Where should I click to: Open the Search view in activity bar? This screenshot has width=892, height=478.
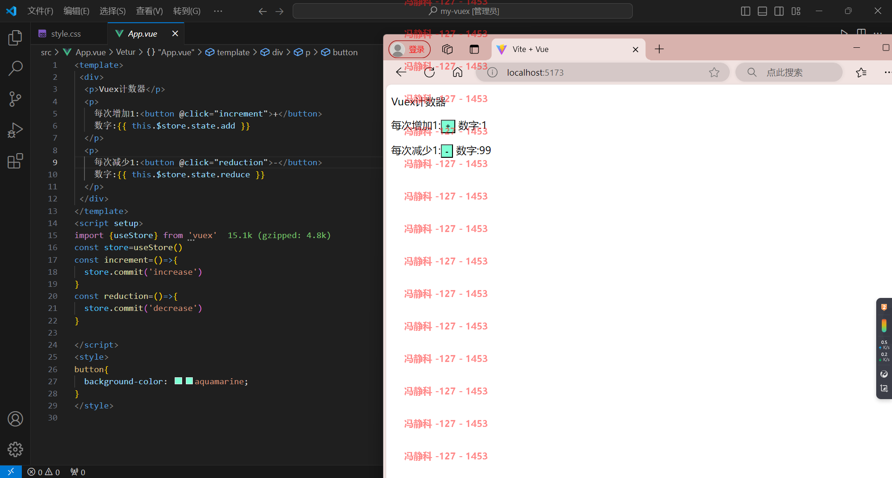(x=15, y=69)
